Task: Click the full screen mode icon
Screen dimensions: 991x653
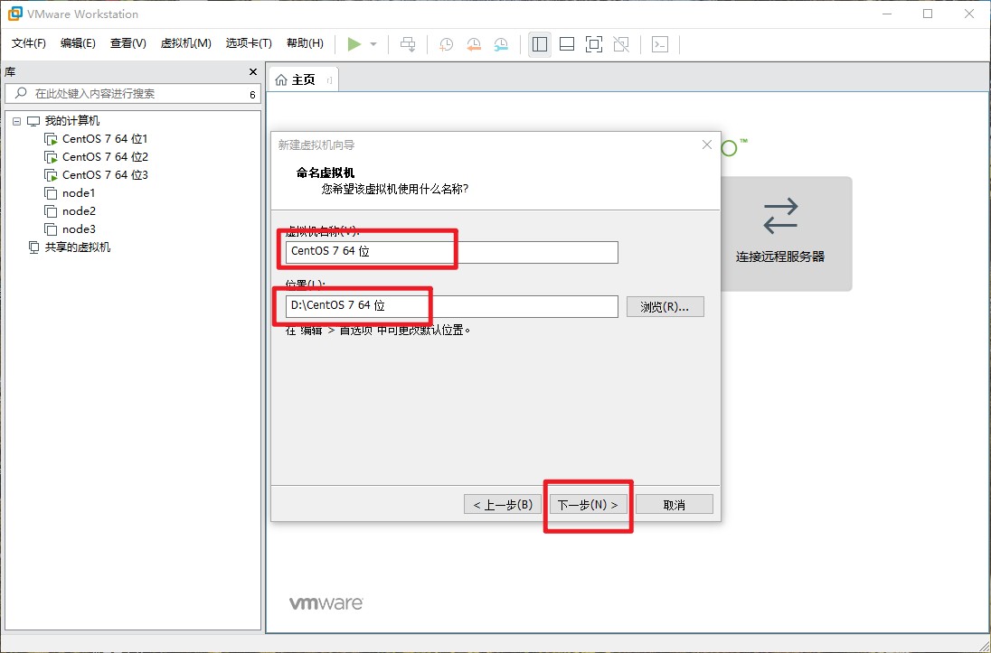Action: [x=594, y=44]
